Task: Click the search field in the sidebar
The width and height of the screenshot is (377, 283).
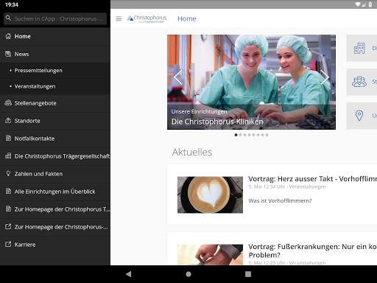Action: click(55, 18)
